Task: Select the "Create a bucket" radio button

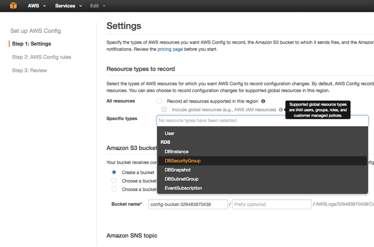Action: tap(114, 173)
